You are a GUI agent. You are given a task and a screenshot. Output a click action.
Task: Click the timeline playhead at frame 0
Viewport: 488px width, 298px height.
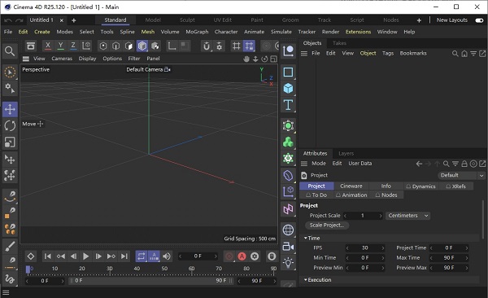pos(28,269)
